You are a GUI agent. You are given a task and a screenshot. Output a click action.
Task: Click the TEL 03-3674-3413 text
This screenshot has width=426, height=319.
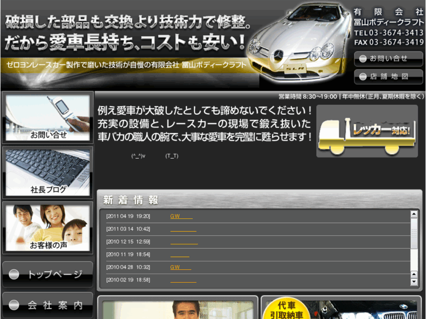388,33
